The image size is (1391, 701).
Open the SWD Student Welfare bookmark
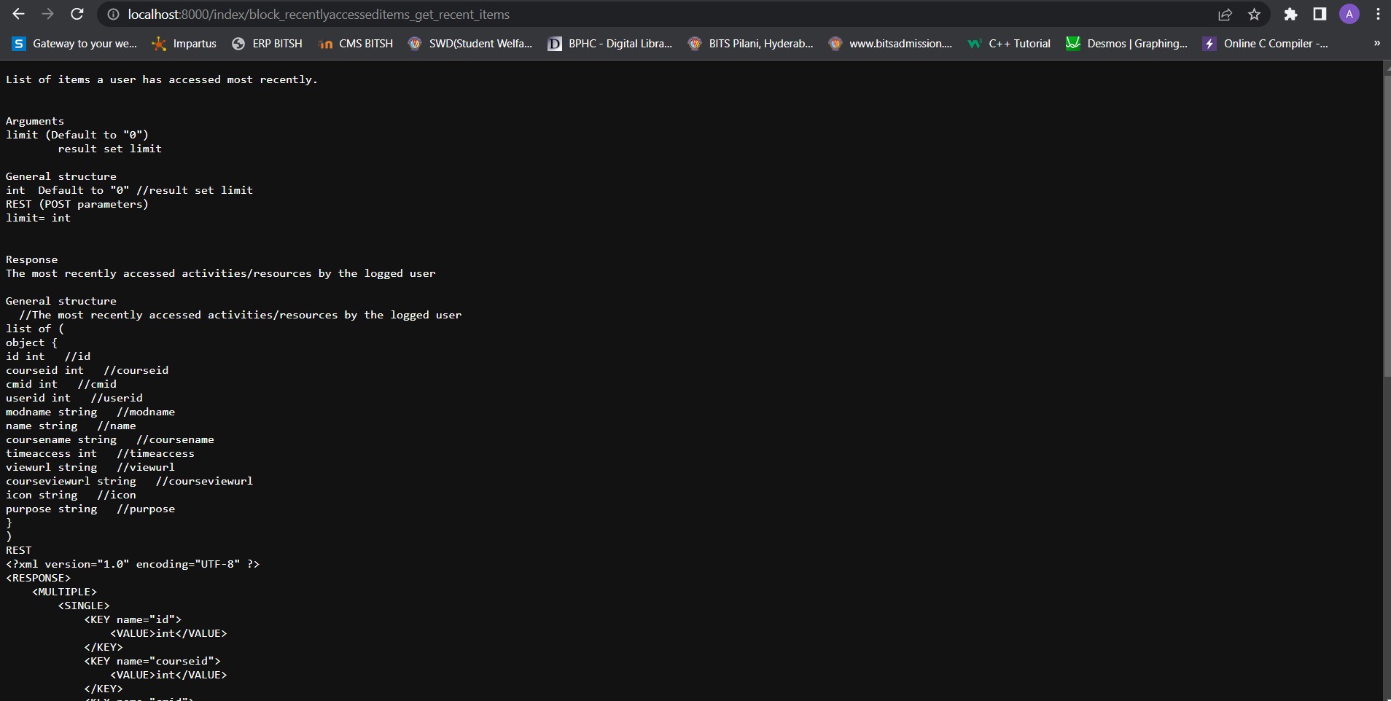[470, 44]
